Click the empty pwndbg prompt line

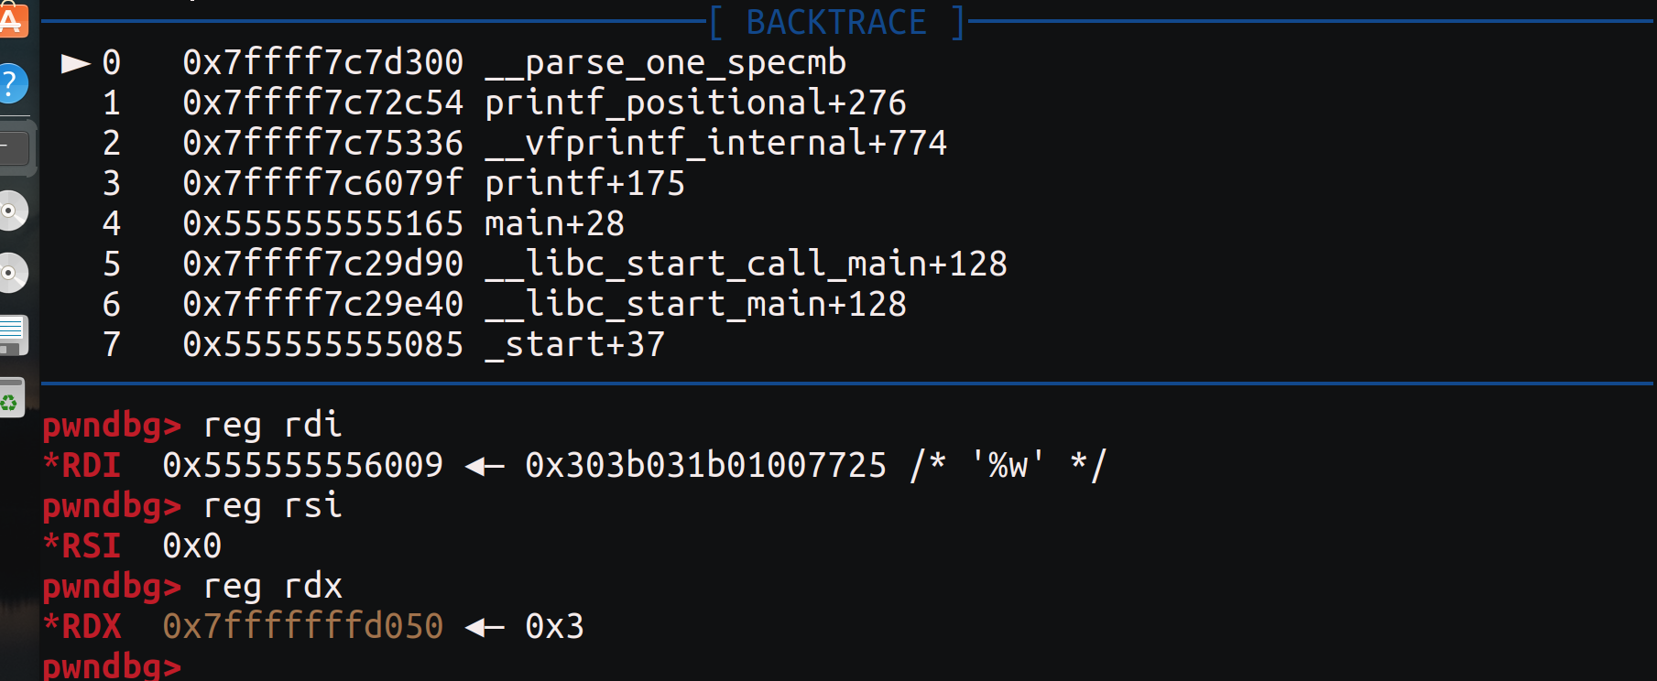pyautogui.click(x=112, y=665)
